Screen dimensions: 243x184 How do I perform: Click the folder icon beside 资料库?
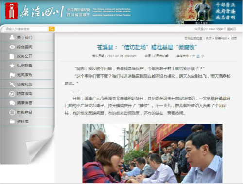point(12,121)
